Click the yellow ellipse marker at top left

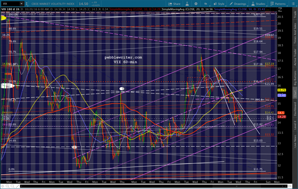3,18
